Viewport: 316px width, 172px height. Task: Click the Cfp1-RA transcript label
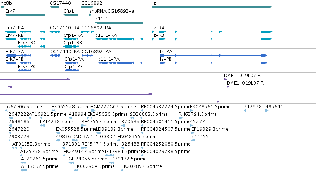73,35
